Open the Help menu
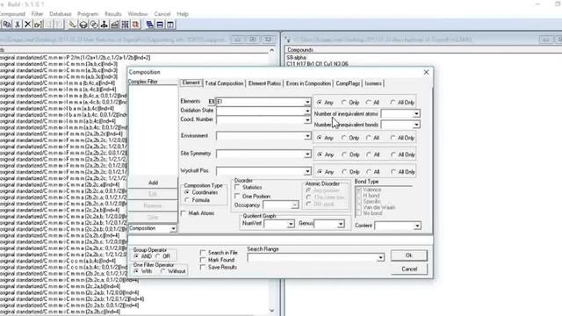Image resolution: width=562 pixels, height=316 pixels. (183, 14)
